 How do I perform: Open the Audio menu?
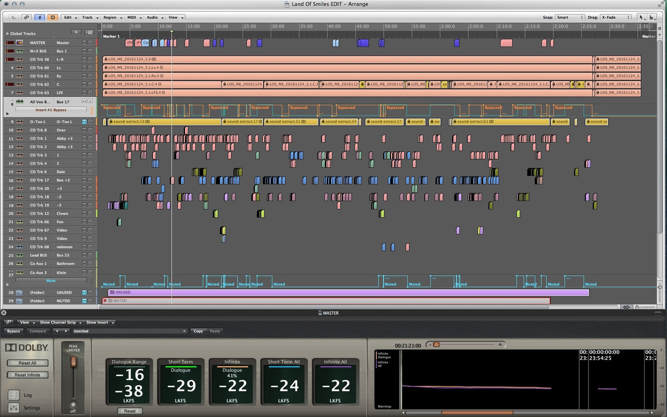(154, 17)
